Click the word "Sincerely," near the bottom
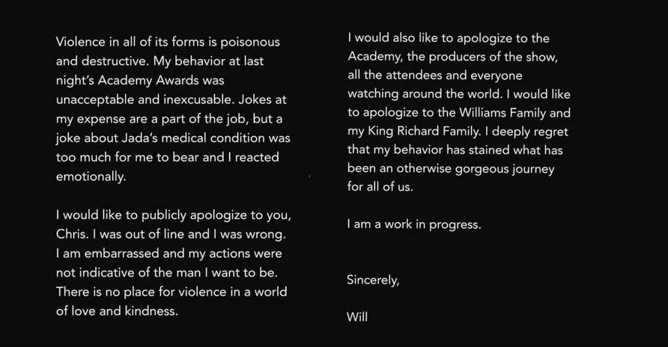The width and height of the screenshot is (668, 347). [373, 281]
